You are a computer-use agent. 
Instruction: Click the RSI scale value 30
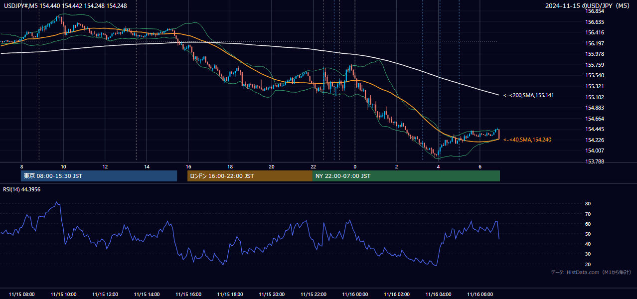pos(588,254)
